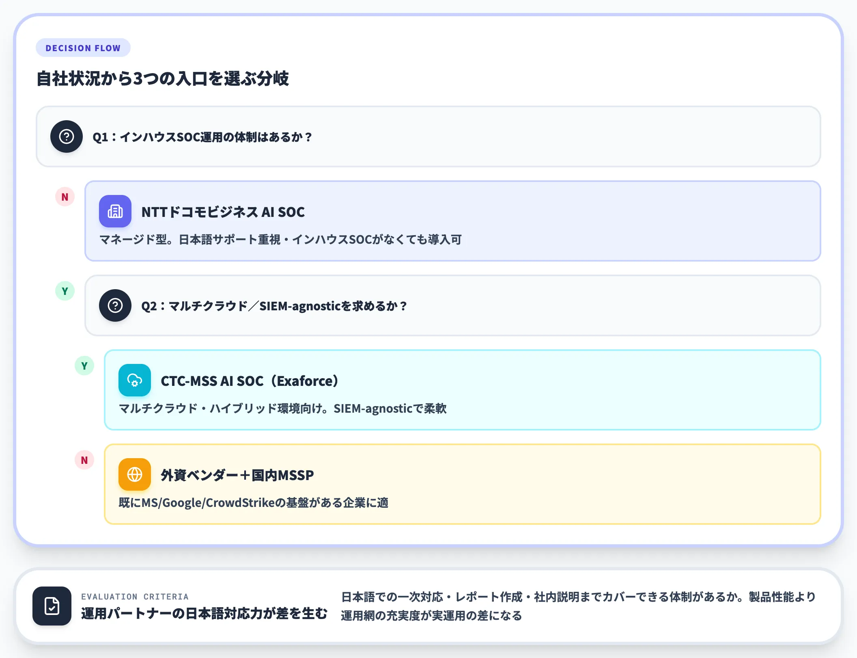Click the CTC-MSS cloud gear icon
The width and height of the screenshot is (857, 658).
pos(135,380)
